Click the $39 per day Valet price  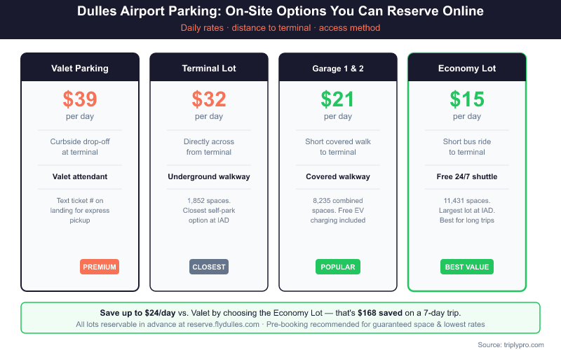click(x=80, y=99)
